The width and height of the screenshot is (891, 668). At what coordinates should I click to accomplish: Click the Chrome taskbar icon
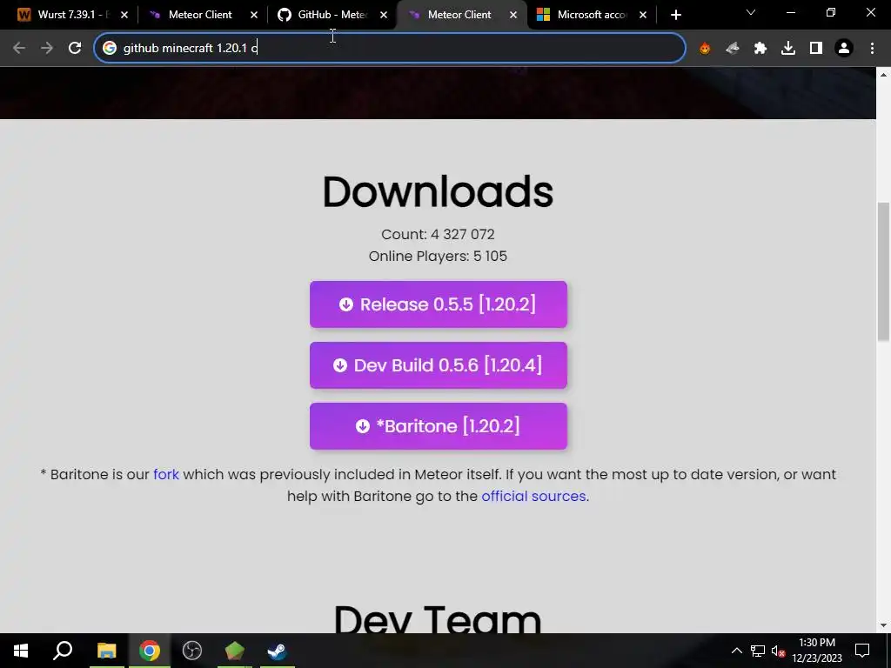click(x=150, y=651)
